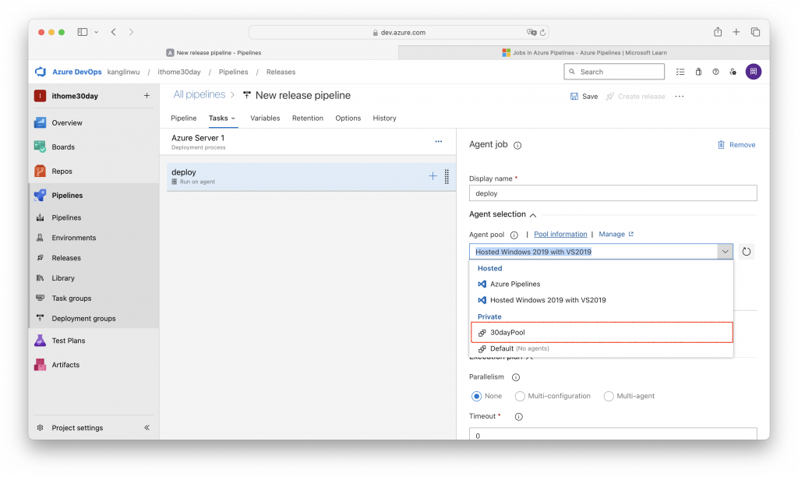
Task: Open marketplace shopping bag icon
Action: (698, 72)
